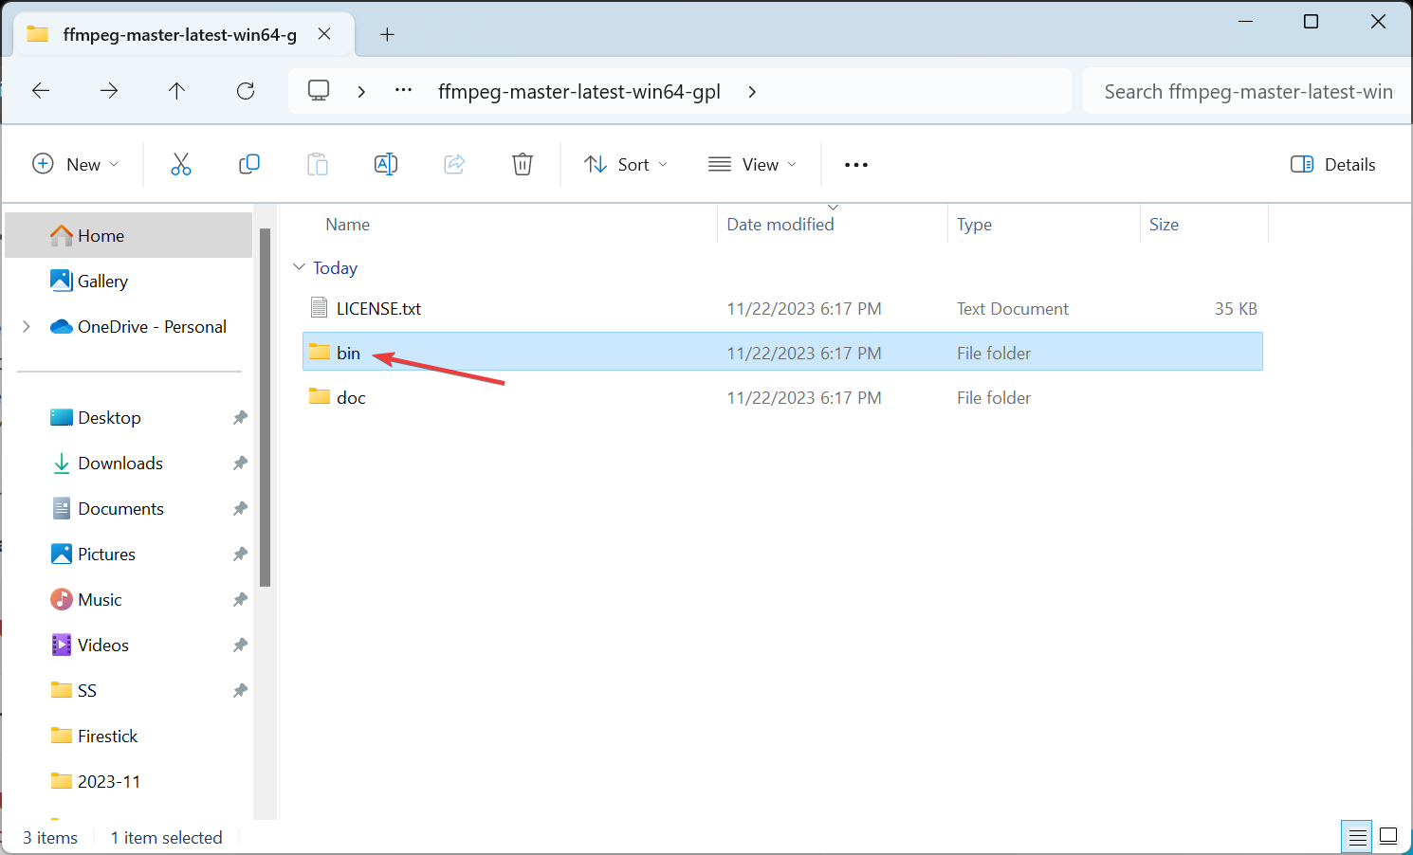Click the Paste clipboard icon
The image size is (1413, 855).
(x=318, y=164)
